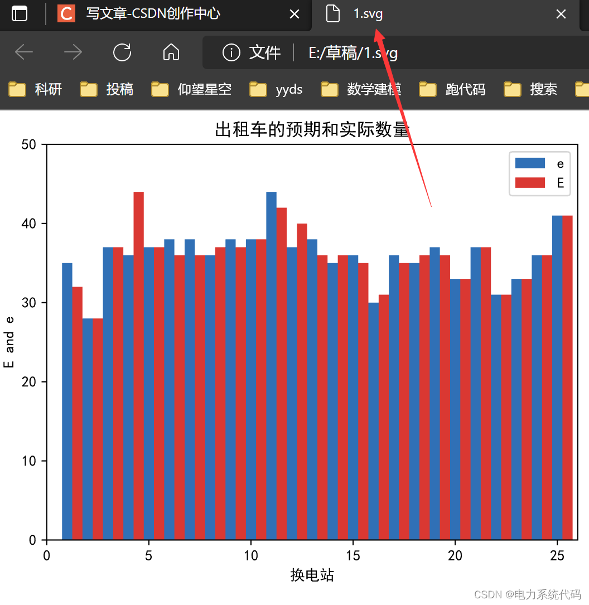Viewport: 589px width, 605px height.
Task: Open the 跑代码 bookmarks folder
Action: (452, 89)
